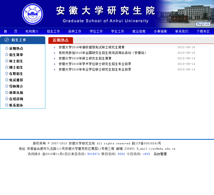
Task: Open the 招生工作 top navigation item
Action: (x=53, y=31)
